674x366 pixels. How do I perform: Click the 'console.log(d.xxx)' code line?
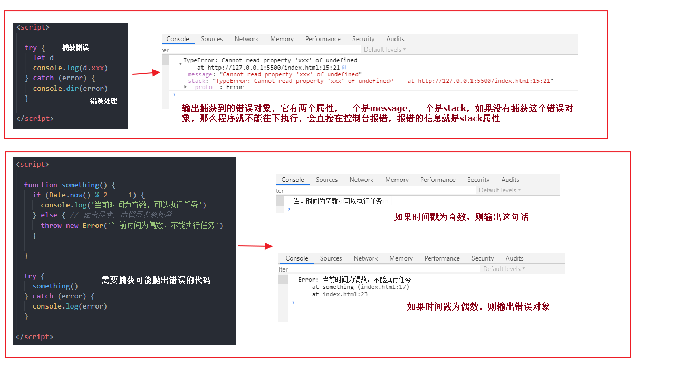(x=70, y=68)
